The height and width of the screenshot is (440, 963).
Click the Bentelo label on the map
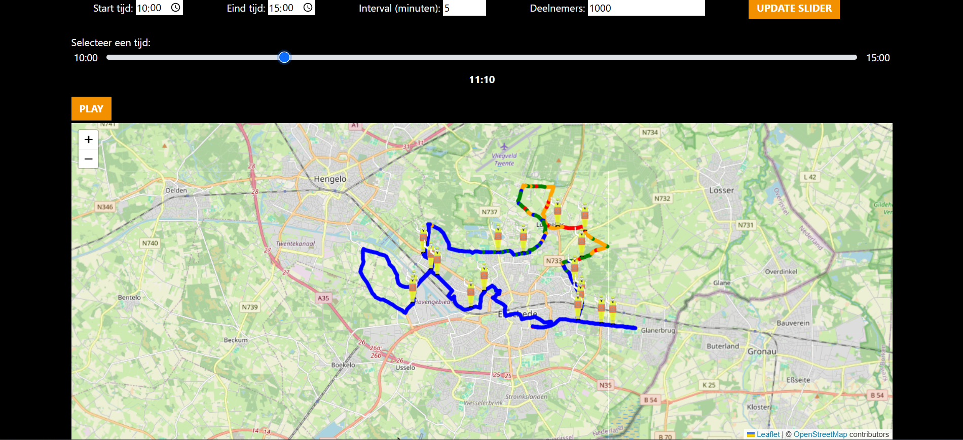coord(129,297)
